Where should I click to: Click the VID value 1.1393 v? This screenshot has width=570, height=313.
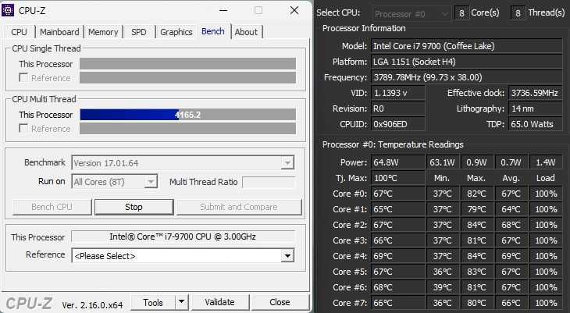[x=398, y=93]
